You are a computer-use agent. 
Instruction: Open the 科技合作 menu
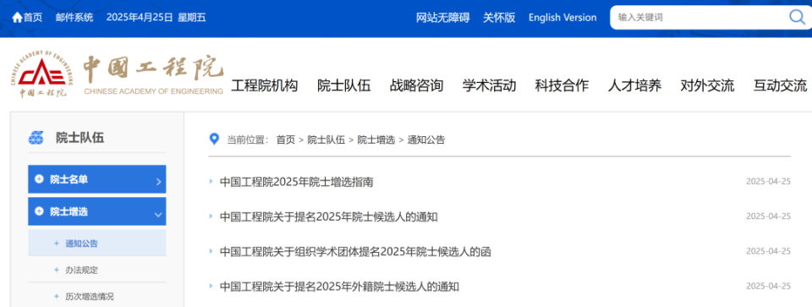click(562, 85)
